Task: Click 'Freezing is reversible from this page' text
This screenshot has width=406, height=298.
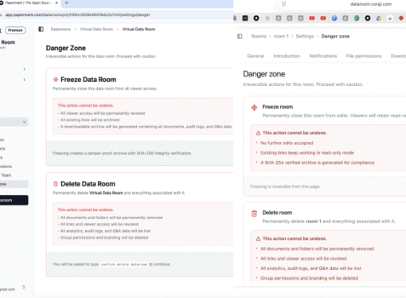Action: (x=285, y=186)
